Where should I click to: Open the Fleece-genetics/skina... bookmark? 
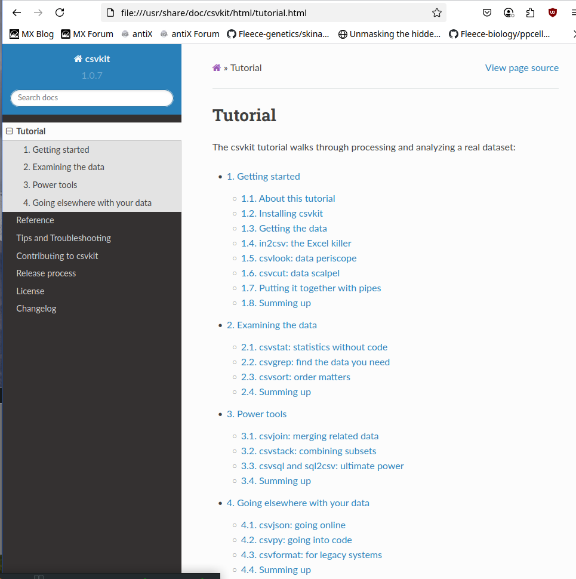point(278,34)
